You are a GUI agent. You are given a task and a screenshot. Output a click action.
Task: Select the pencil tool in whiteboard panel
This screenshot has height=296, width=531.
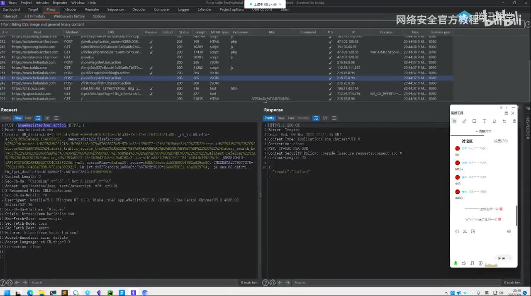464,121
